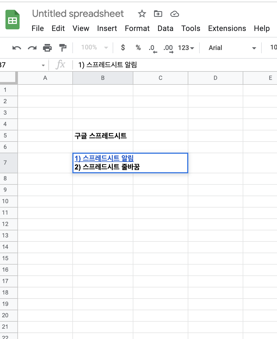Redo the last action
This screenshot has height=339, width=277.
pos(32,48)
